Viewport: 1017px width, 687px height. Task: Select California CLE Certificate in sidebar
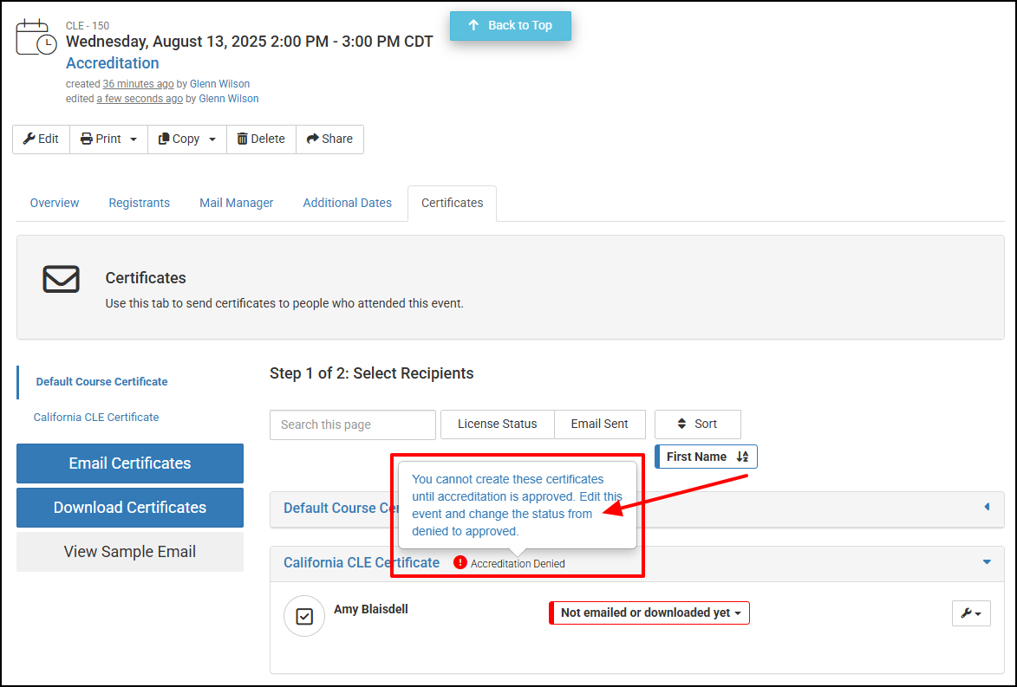(x=96, y=418)
